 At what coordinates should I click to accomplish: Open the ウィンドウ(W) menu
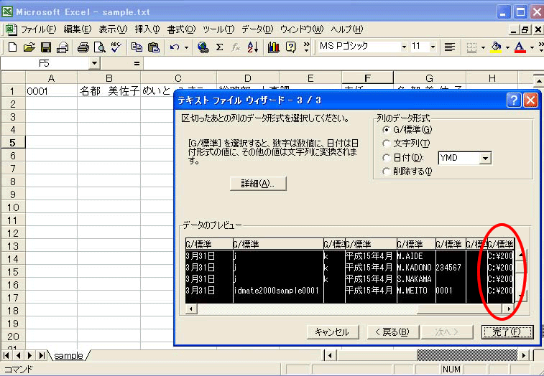point(302,29)
